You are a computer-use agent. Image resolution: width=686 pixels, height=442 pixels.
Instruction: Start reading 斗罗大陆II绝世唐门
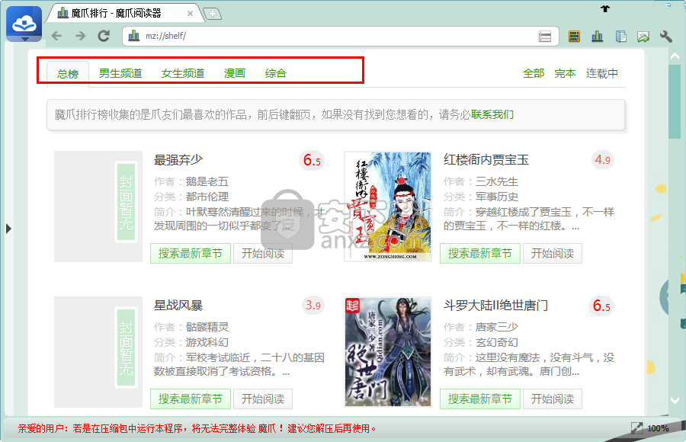click(553, 399)
